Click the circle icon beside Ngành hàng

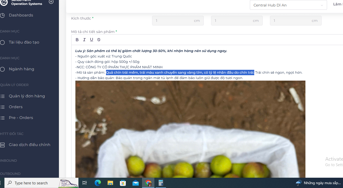click(x=2, y=69)
